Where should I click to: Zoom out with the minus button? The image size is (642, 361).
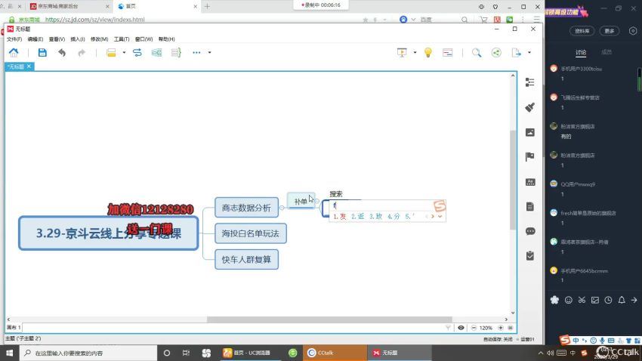(x=474, y=328)
